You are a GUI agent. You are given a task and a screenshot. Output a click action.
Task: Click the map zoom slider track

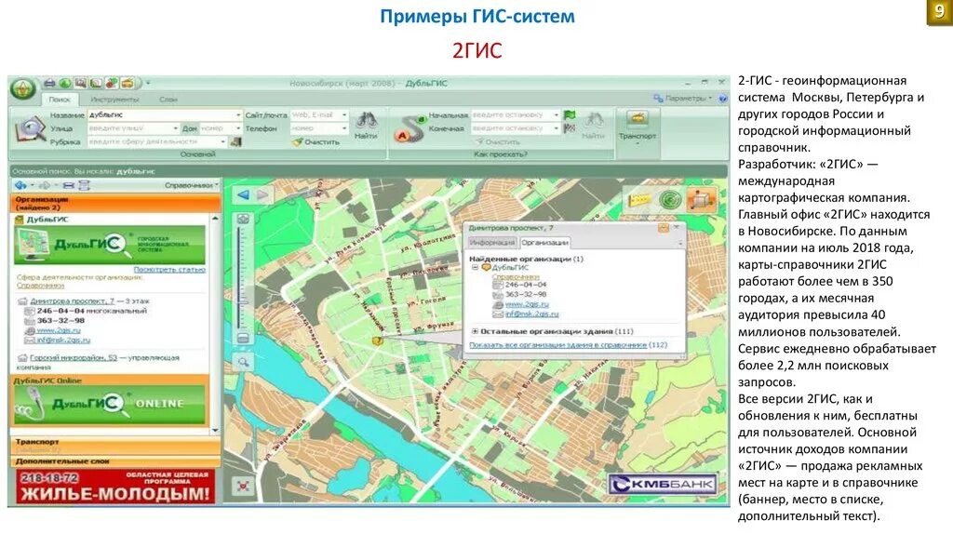tap(243, 277)
